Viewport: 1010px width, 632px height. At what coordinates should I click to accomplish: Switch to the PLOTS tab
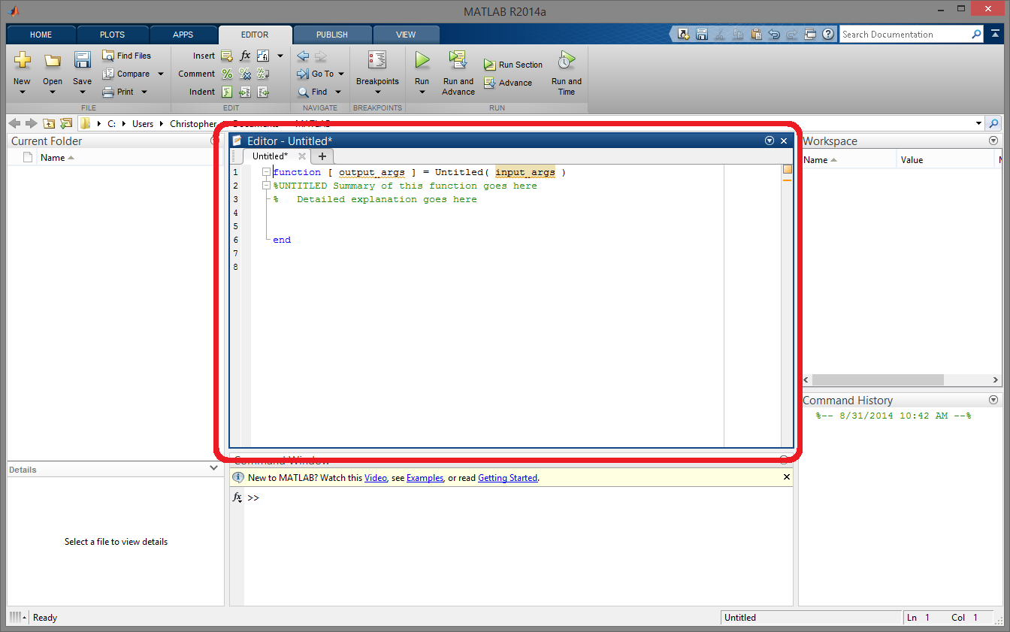[112, 35]
